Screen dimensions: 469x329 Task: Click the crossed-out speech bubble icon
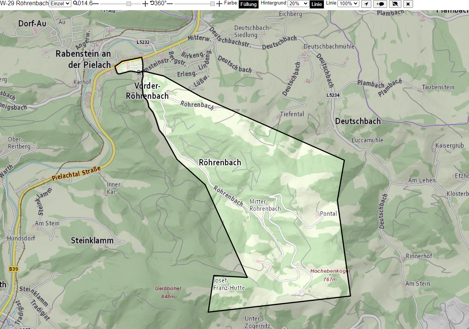click(395, 4)
